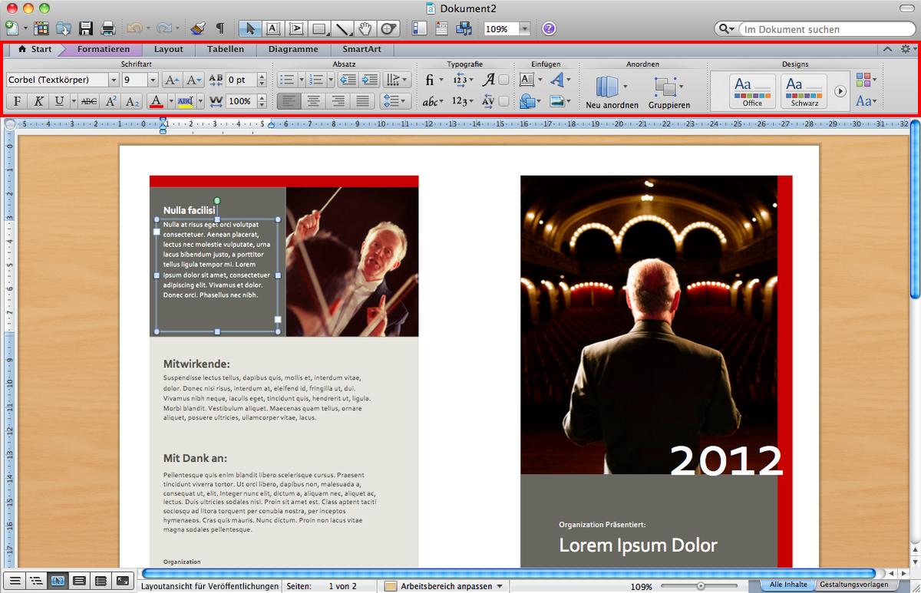Select the Alle Inhalte button
This screenshot has height=593, width=921.
[x=788, y=585]
